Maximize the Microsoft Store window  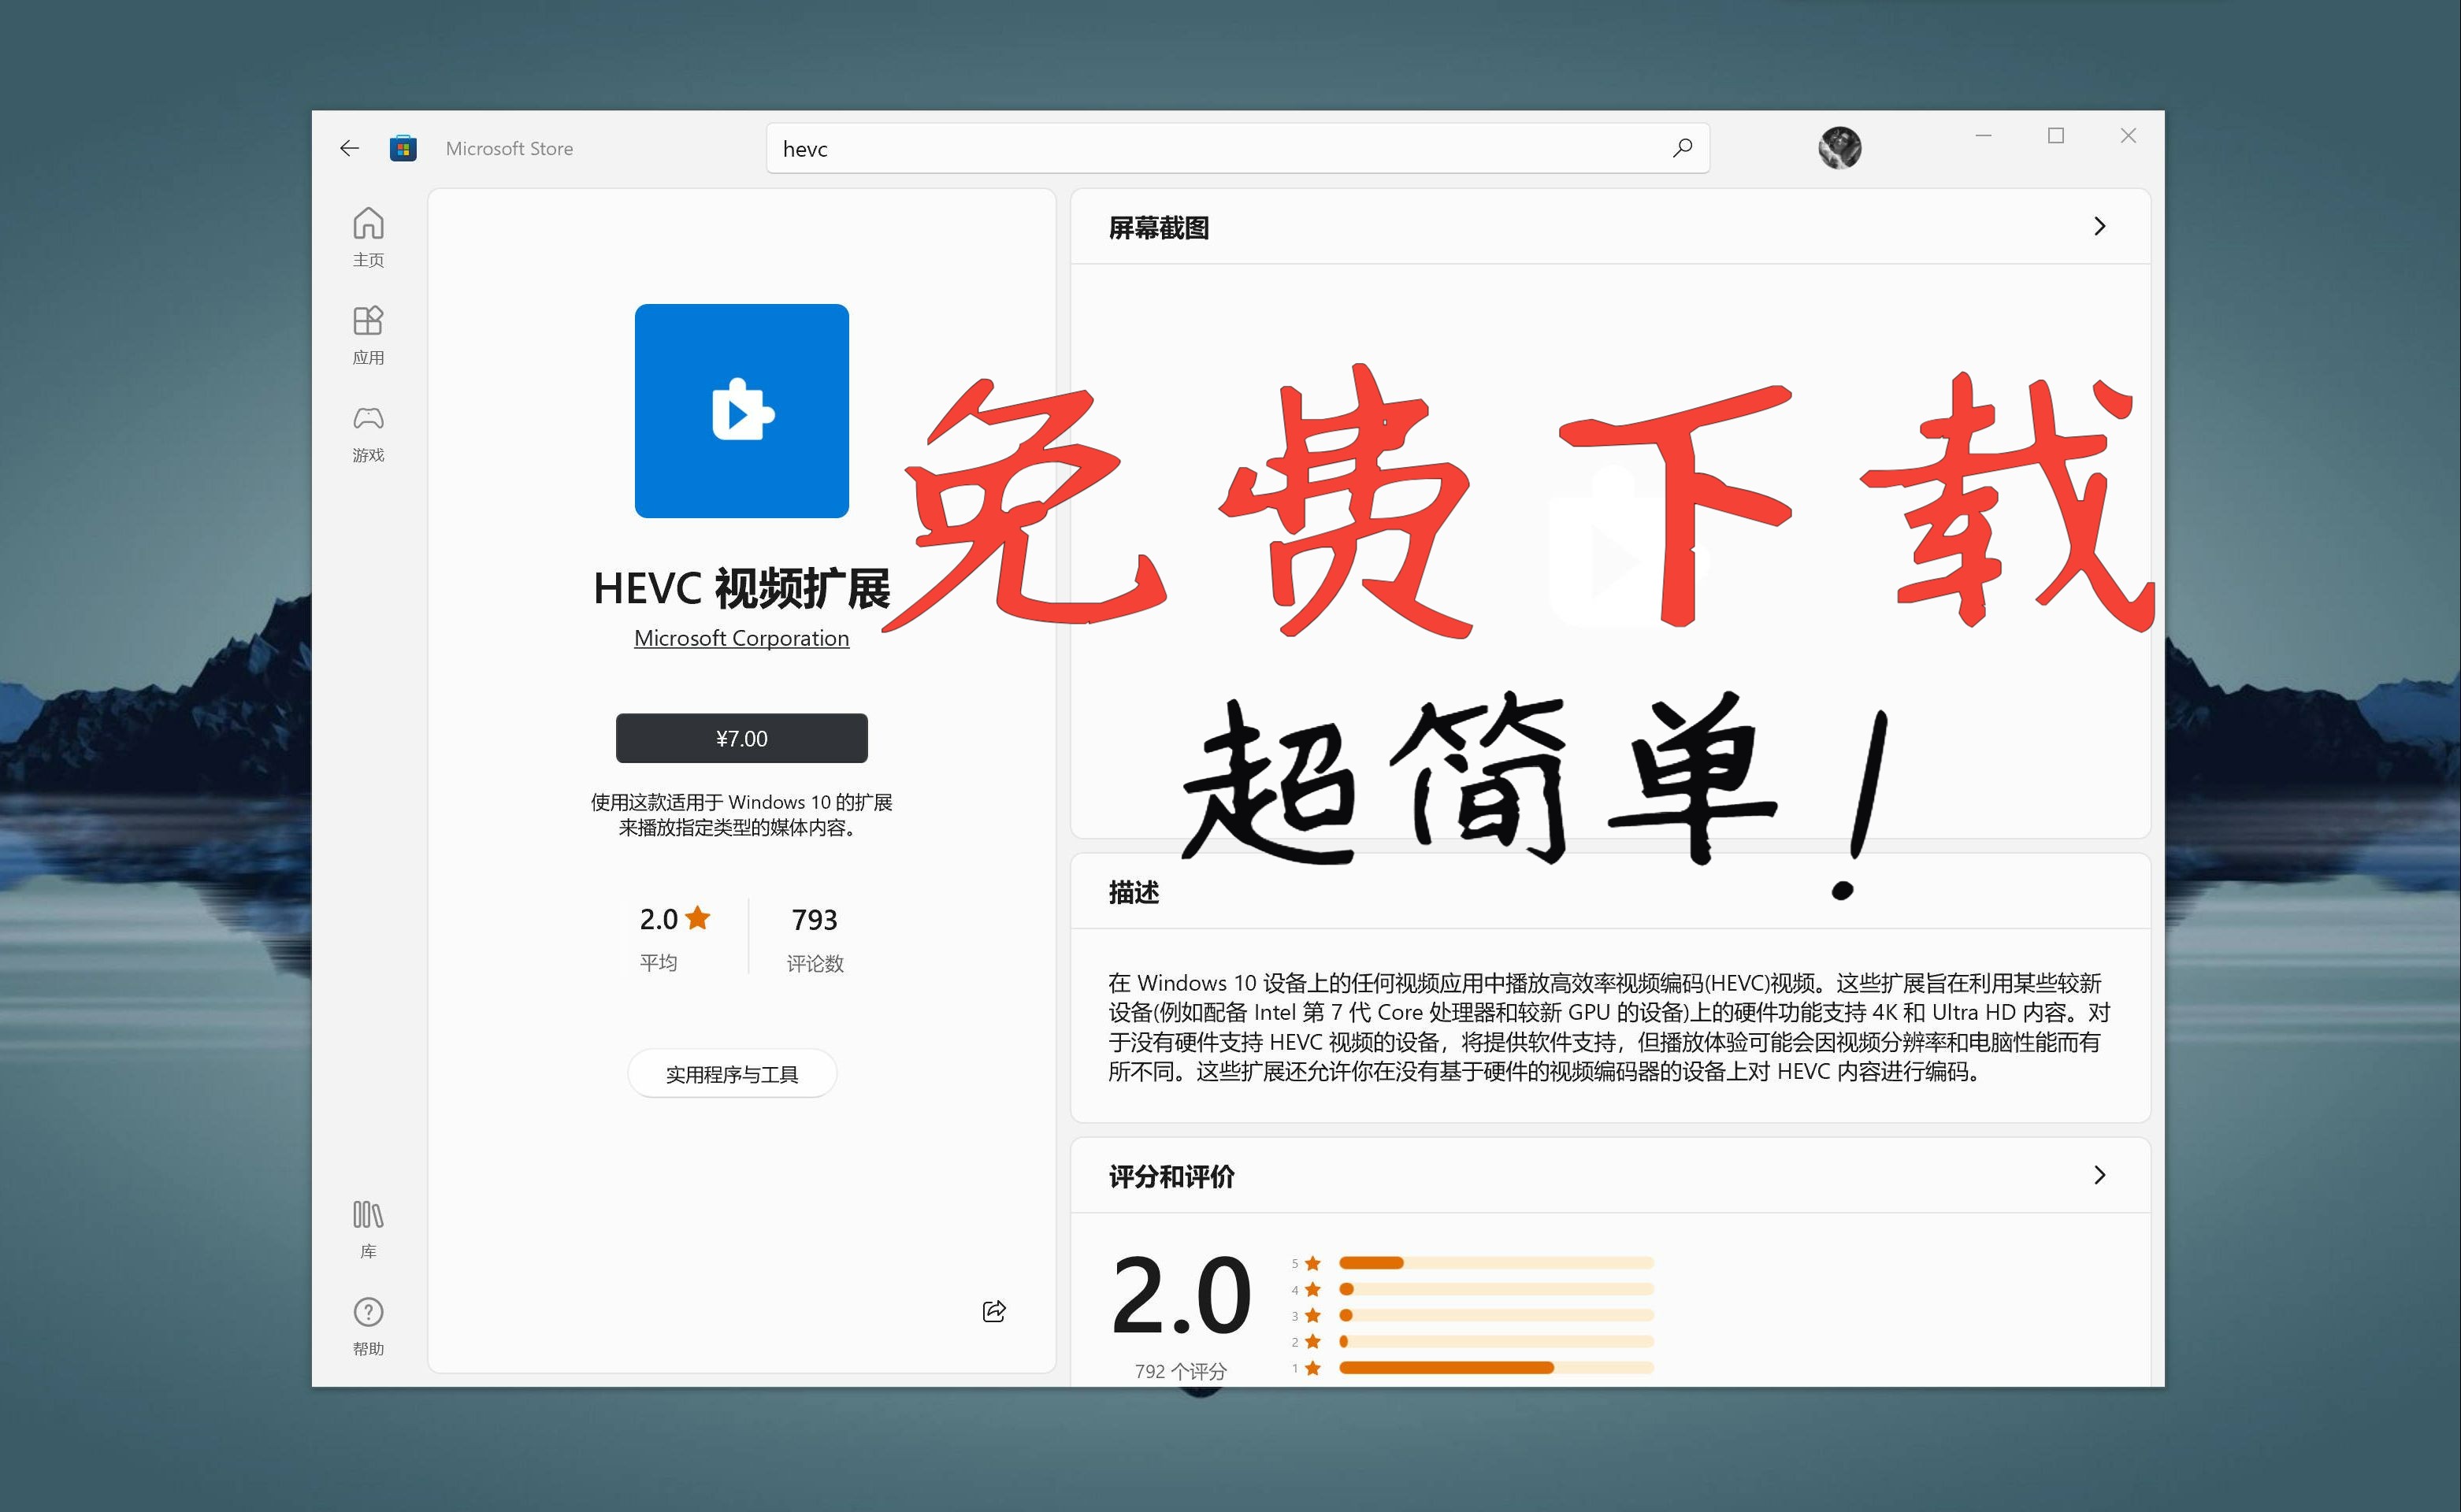coord(2056,136)
